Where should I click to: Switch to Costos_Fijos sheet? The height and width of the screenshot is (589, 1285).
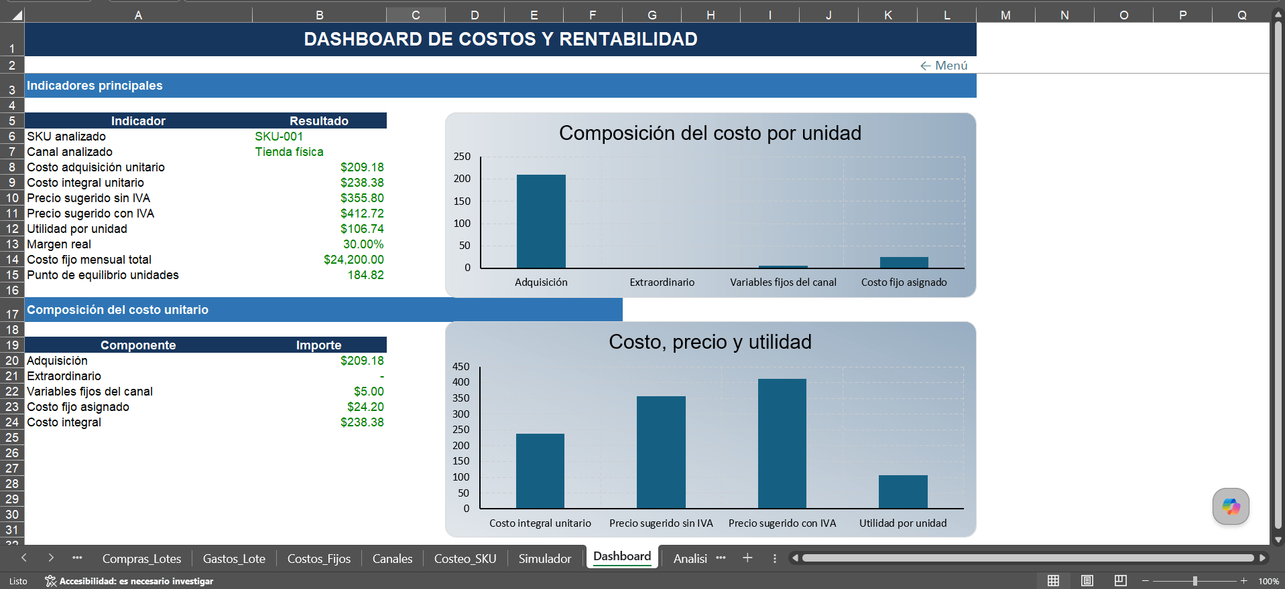tap(319, 559)
